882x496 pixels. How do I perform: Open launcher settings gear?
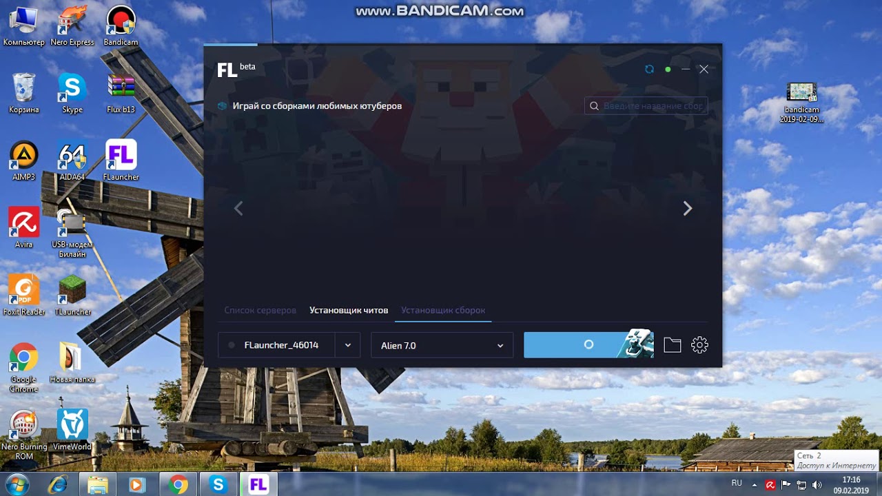[x=699, y=345]
